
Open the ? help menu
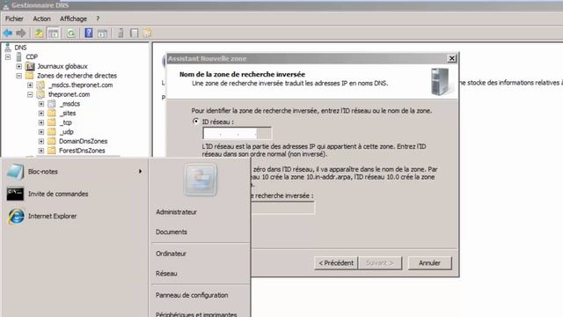tap(98, 18)
